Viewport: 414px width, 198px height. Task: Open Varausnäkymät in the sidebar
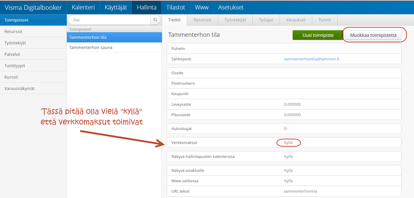pos(33,88)
